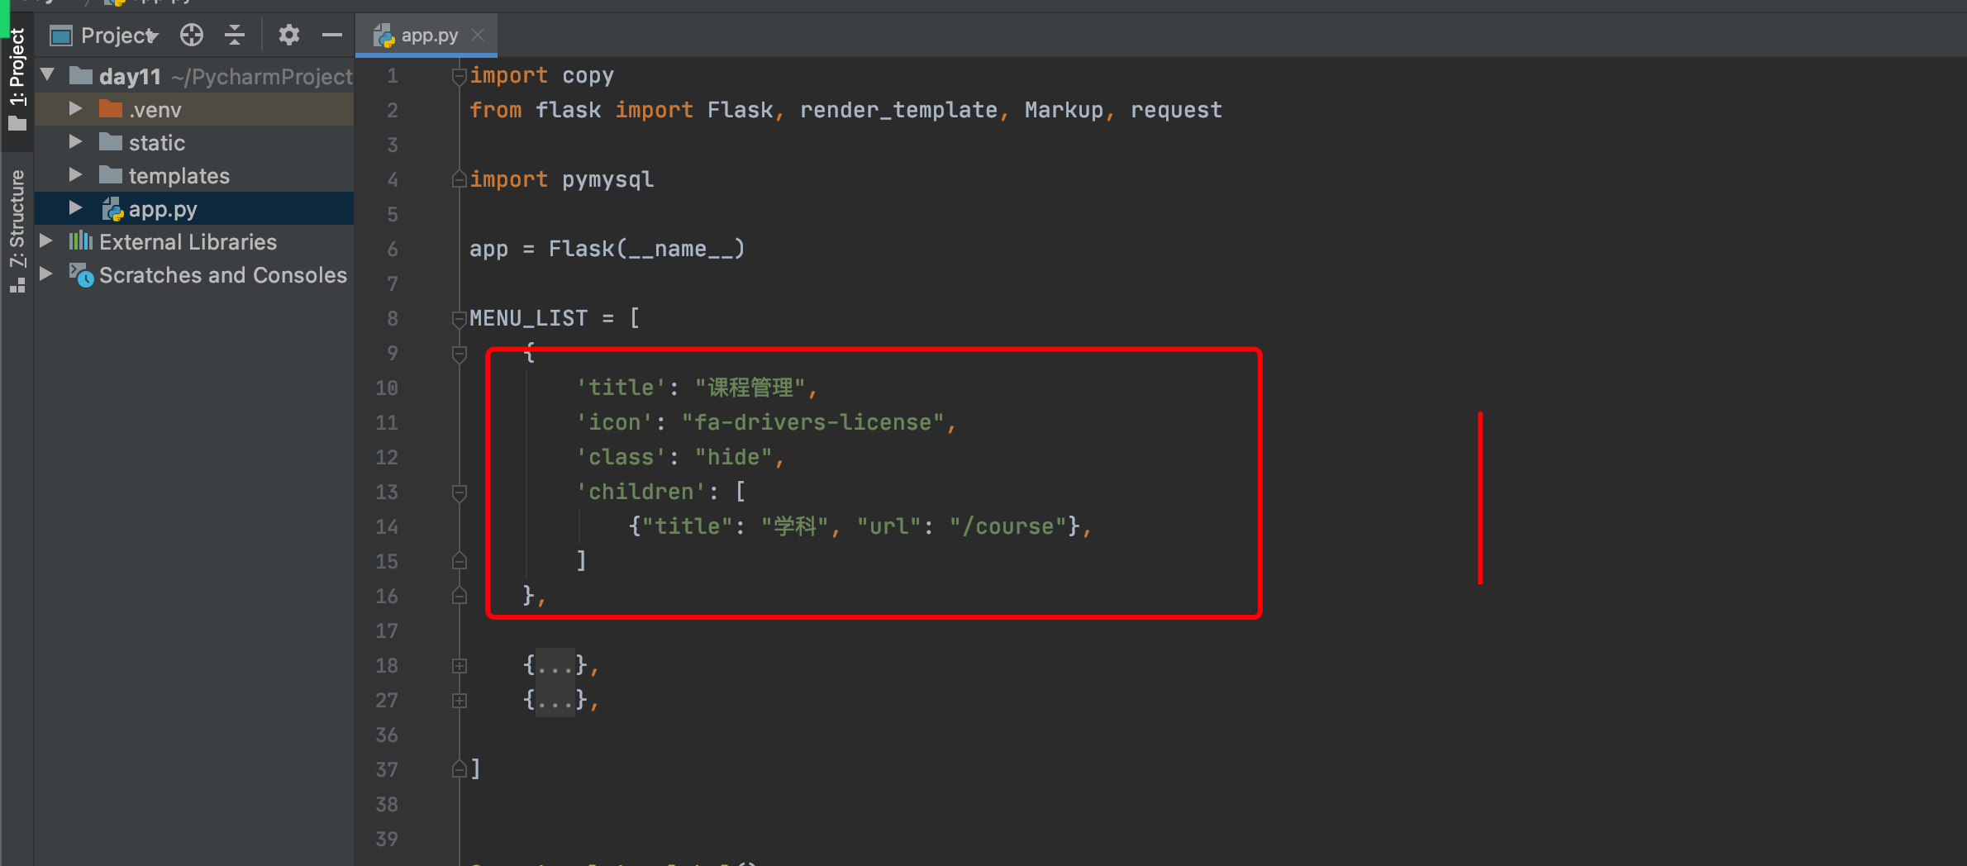Image resolution: width=1967 pixels, height=866 pixels.
Task: Expand the templates folder
Action: coord(75,174)
